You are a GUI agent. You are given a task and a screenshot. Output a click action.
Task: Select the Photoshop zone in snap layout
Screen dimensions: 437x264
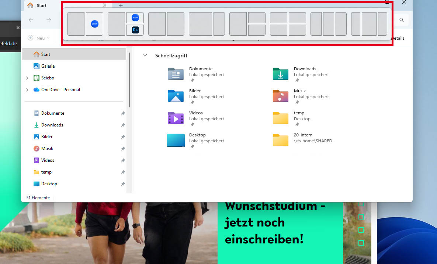[135, 30]
